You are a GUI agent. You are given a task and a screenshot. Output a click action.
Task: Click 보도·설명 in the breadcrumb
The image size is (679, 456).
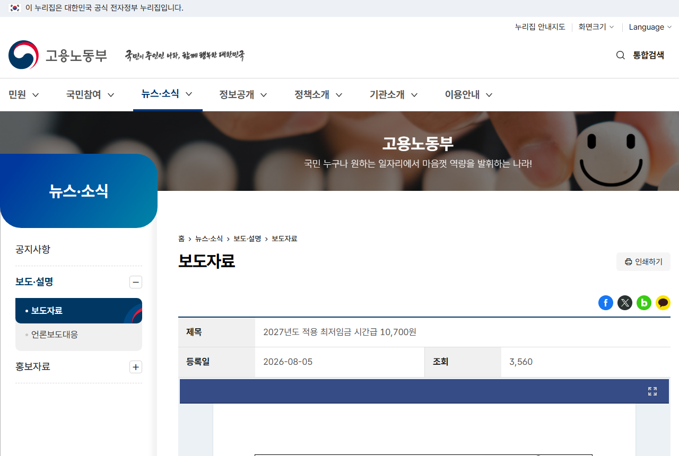[247, 239]
